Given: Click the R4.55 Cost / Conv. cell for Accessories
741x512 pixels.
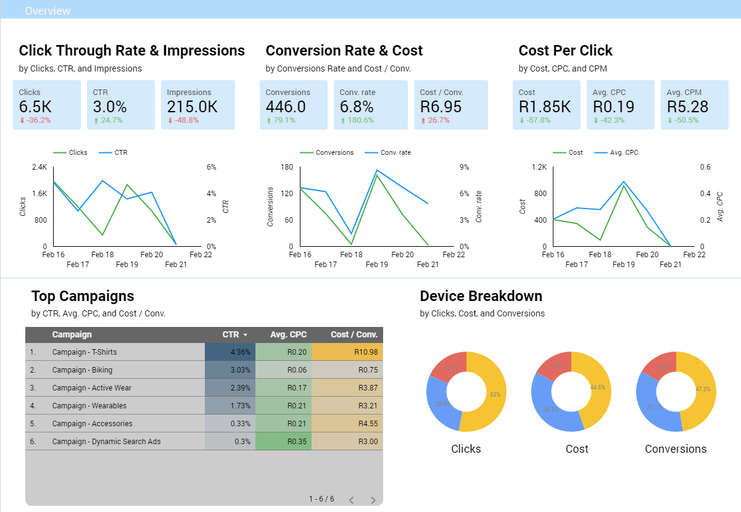Looking at the screenshot, I should 347,424.
